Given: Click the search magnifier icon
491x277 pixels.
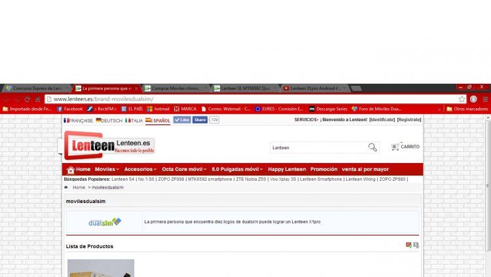Looking at the screenshot, I should pos(373,147).
